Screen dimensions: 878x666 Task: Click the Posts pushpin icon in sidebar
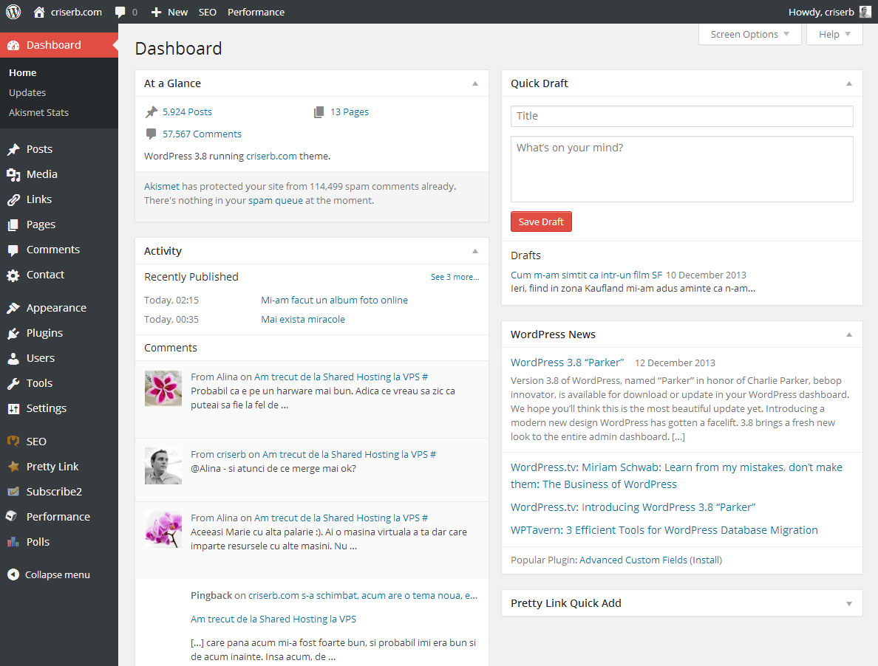point(13,149)
